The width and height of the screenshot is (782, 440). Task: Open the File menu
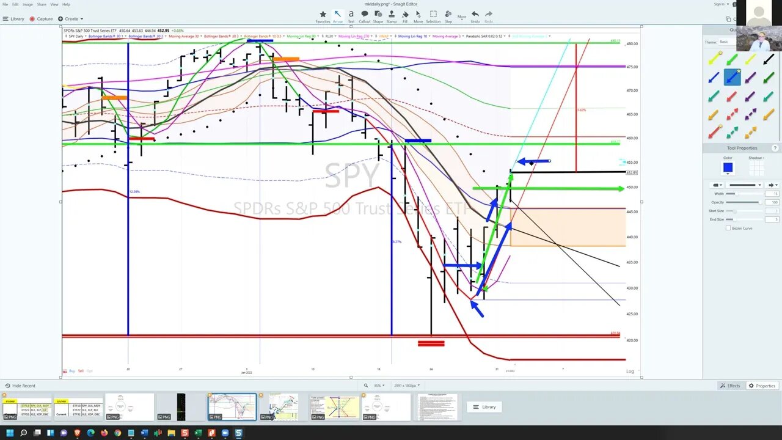[5, 4]
